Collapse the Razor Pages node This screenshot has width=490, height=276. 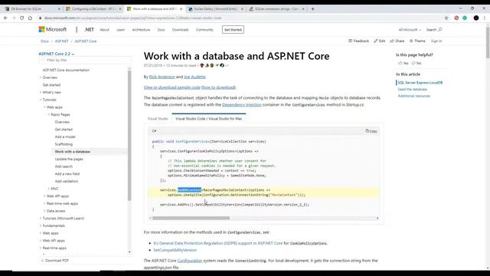click(x=49, y=114)
